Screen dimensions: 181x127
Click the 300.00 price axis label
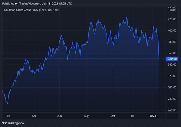[x=172, y=88]
